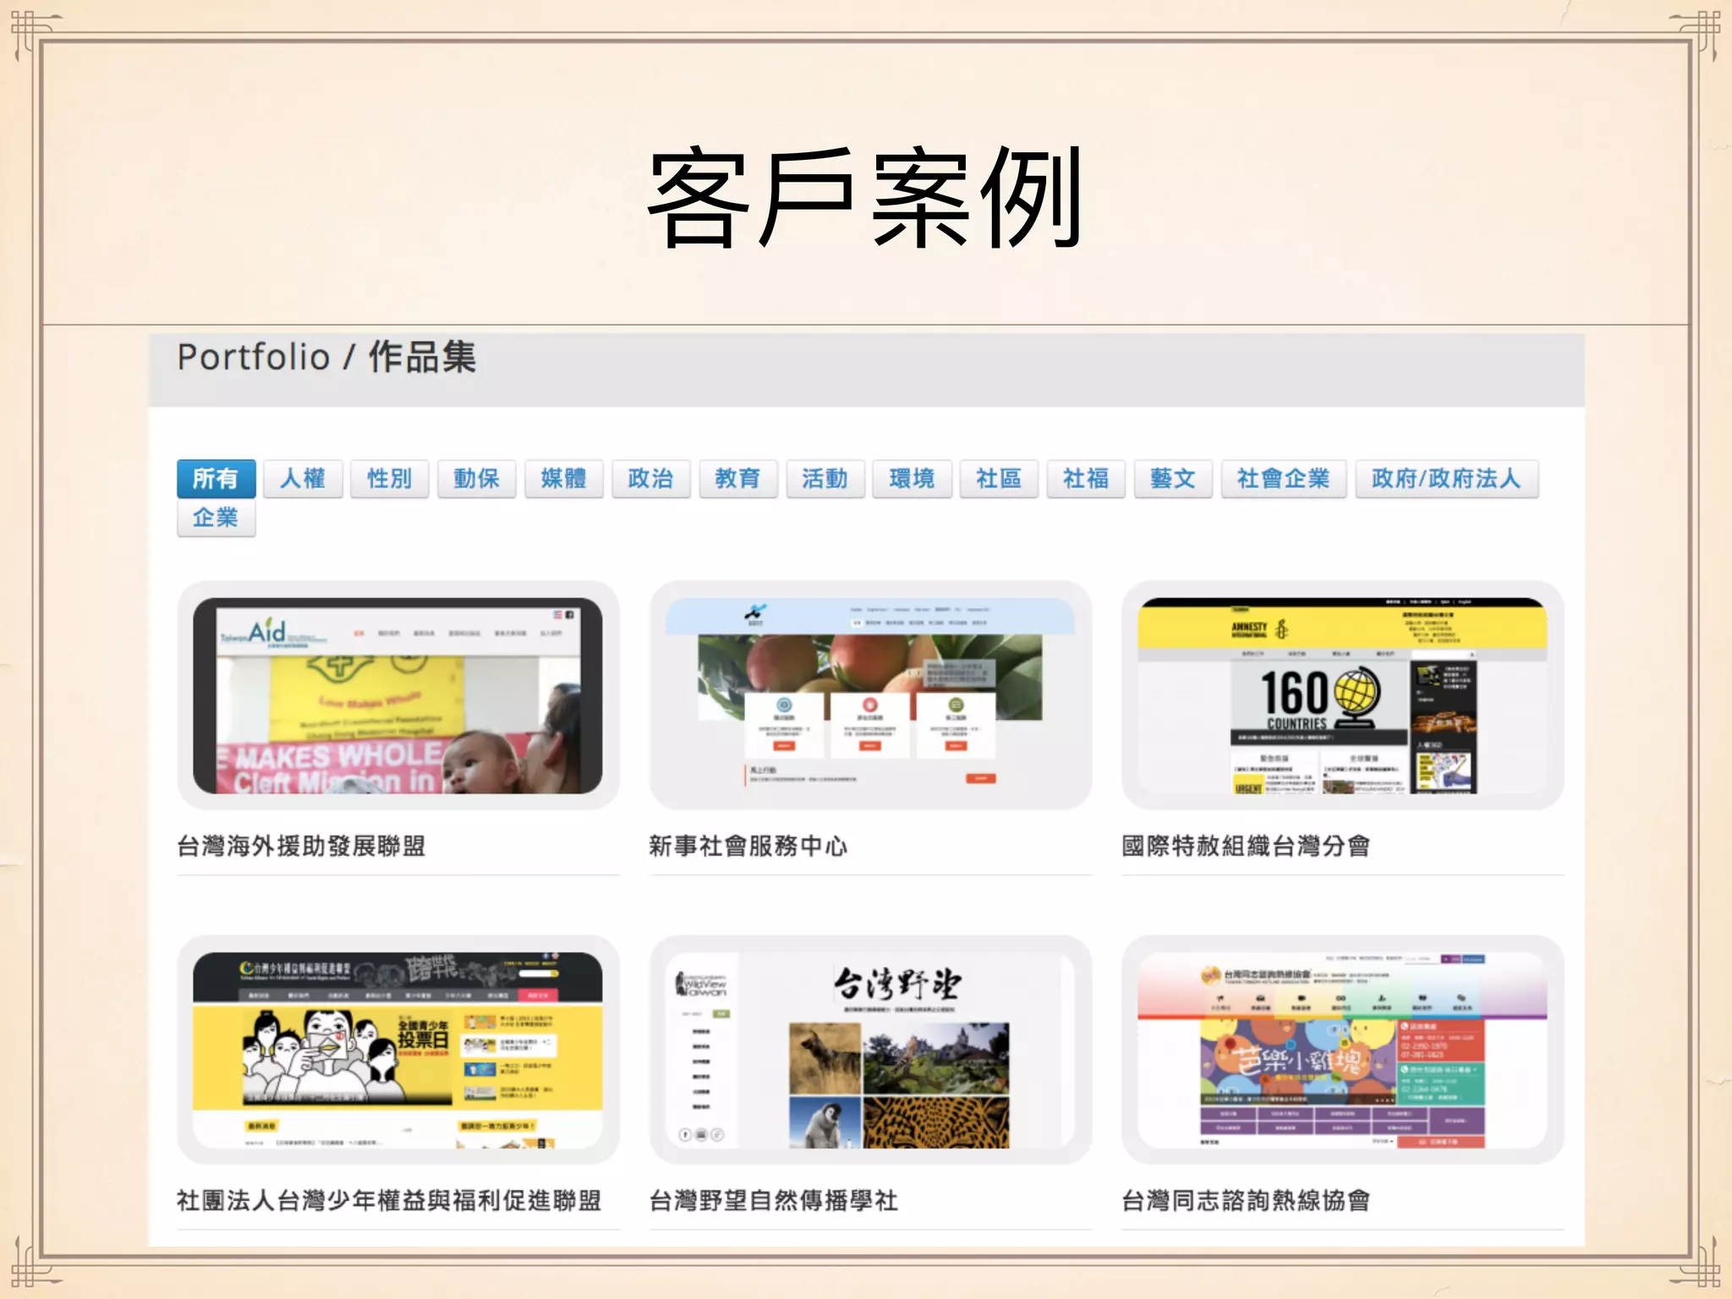Click the 國際特赦組織台灣分會 title link

[1245, 846]
